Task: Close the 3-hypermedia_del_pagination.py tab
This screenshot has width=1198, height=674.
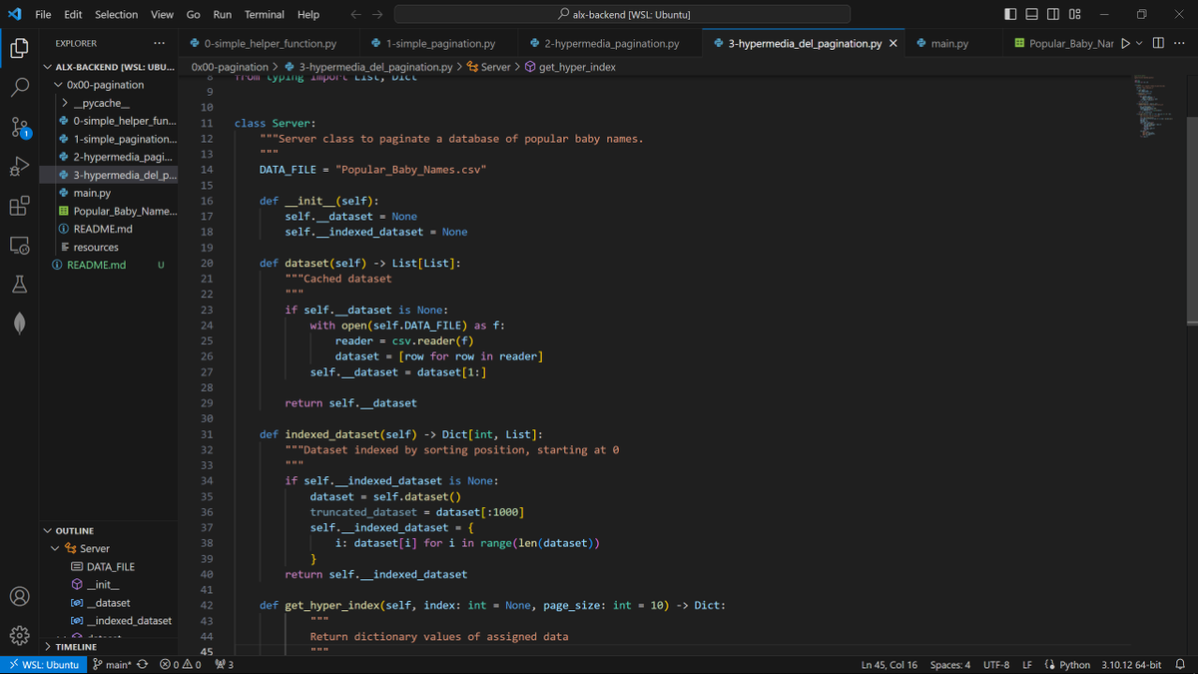Action: pyautogui.click(x=894, y=43)
